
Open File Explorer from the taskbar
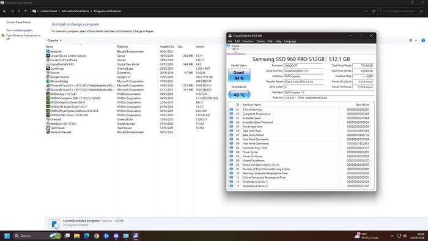click(x=76, y=236)
